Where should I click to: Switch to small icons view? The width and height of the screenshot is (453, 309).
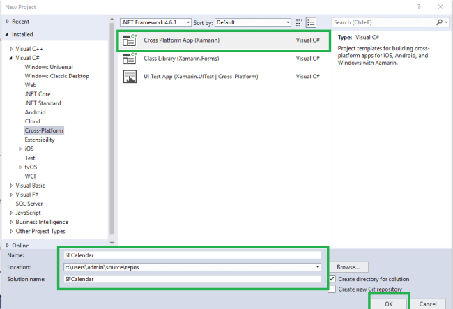(x=299, y=22)
